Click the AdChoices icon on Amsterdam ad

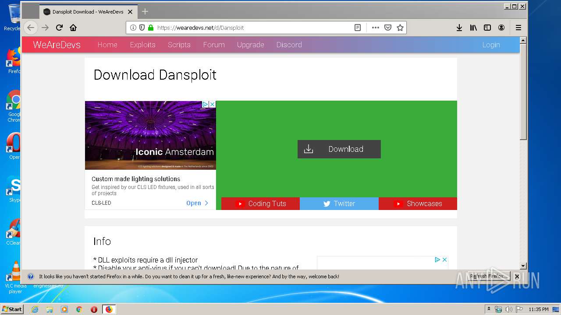(205, 104)
